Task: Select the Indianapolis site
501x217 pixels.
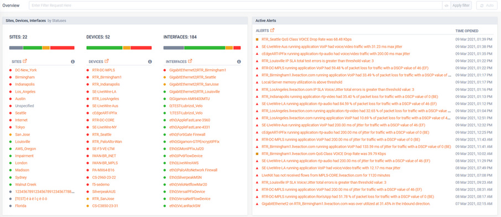Action: click(x=25, y=84)
